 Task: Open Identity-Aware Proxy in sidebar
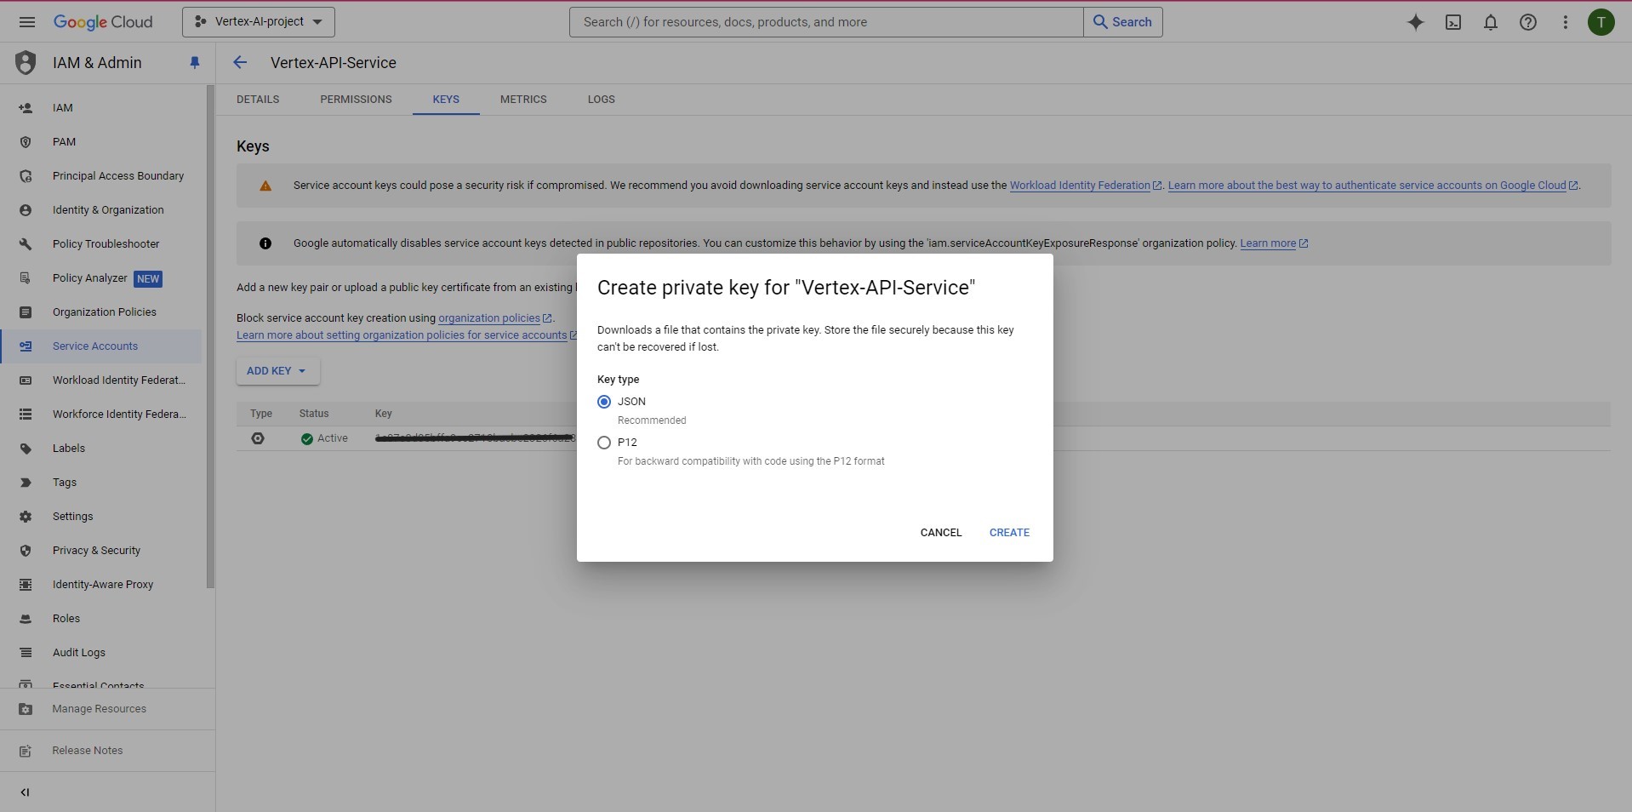pyautogui.click(x=101, y=585)
